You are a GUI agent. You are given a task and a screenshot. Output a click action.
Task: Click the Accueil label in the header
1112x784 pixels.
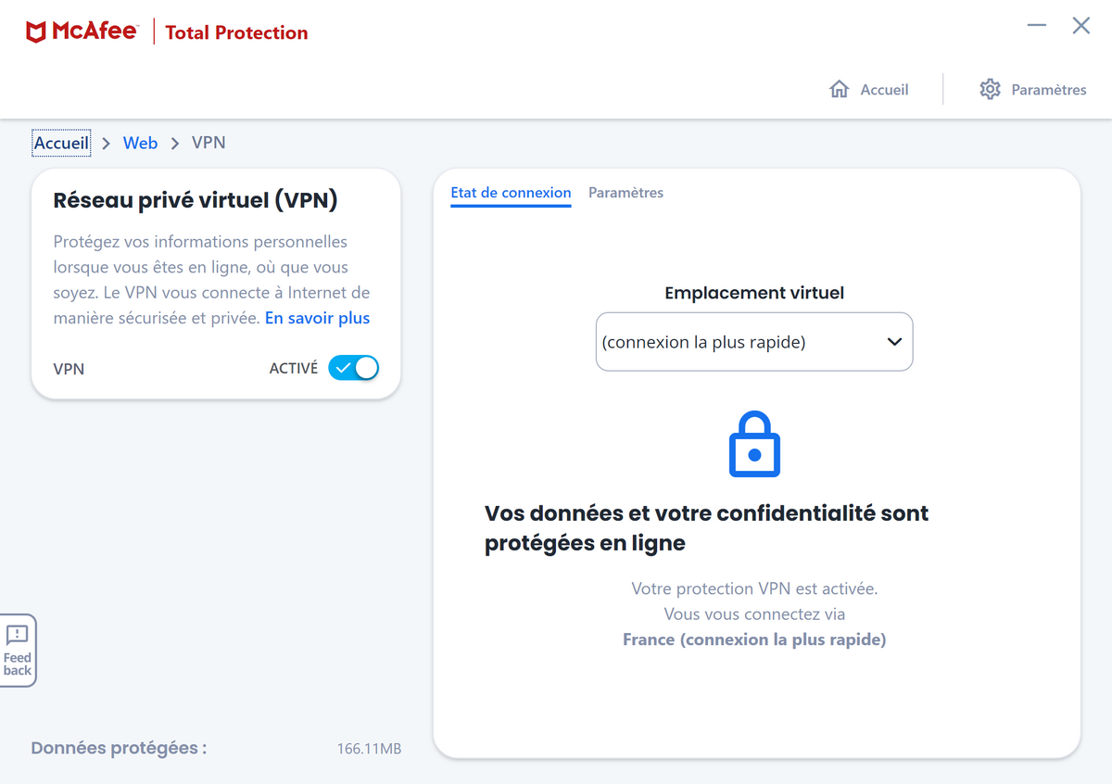[x=884, y=90]
